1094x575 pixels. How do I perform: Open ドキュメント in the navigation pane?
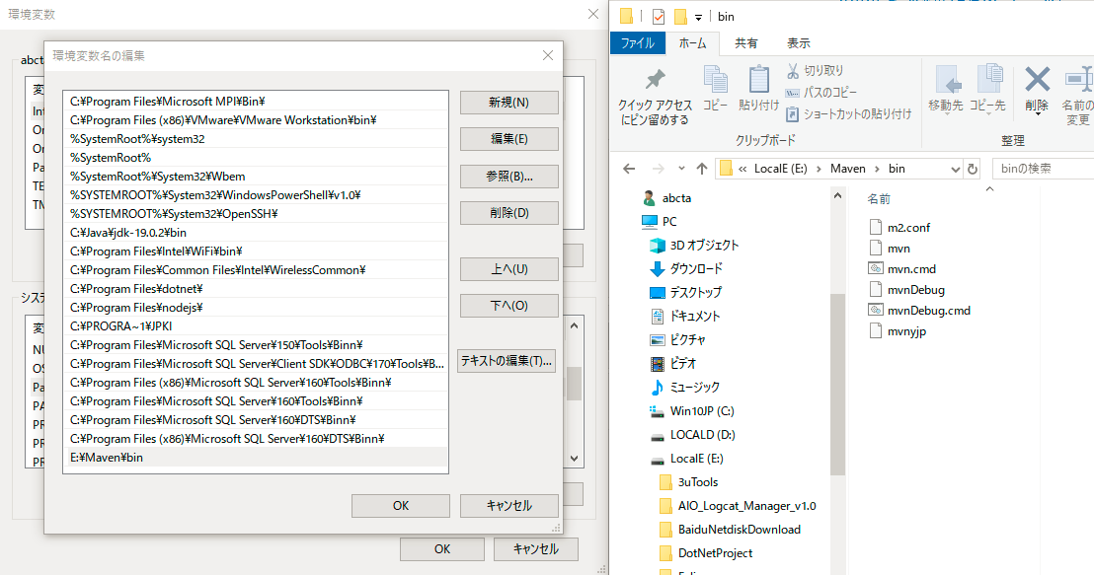(x=684, y=317)
